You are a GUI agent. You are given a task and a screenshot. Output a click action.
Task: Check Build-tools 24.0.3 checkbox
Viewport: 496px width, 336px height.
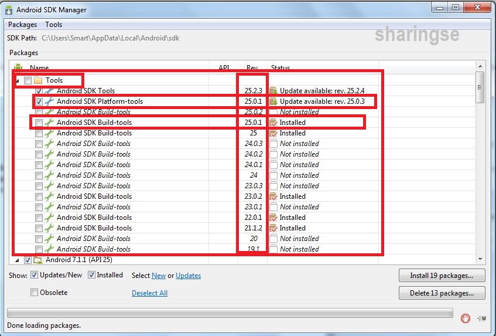pos(39,144)
